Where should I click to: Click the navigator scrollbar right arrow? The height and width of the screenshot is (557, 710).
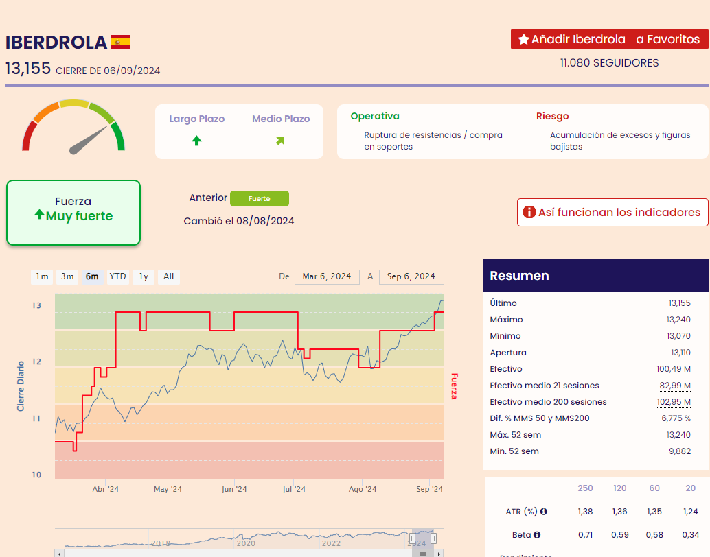(x=439, y=554)
